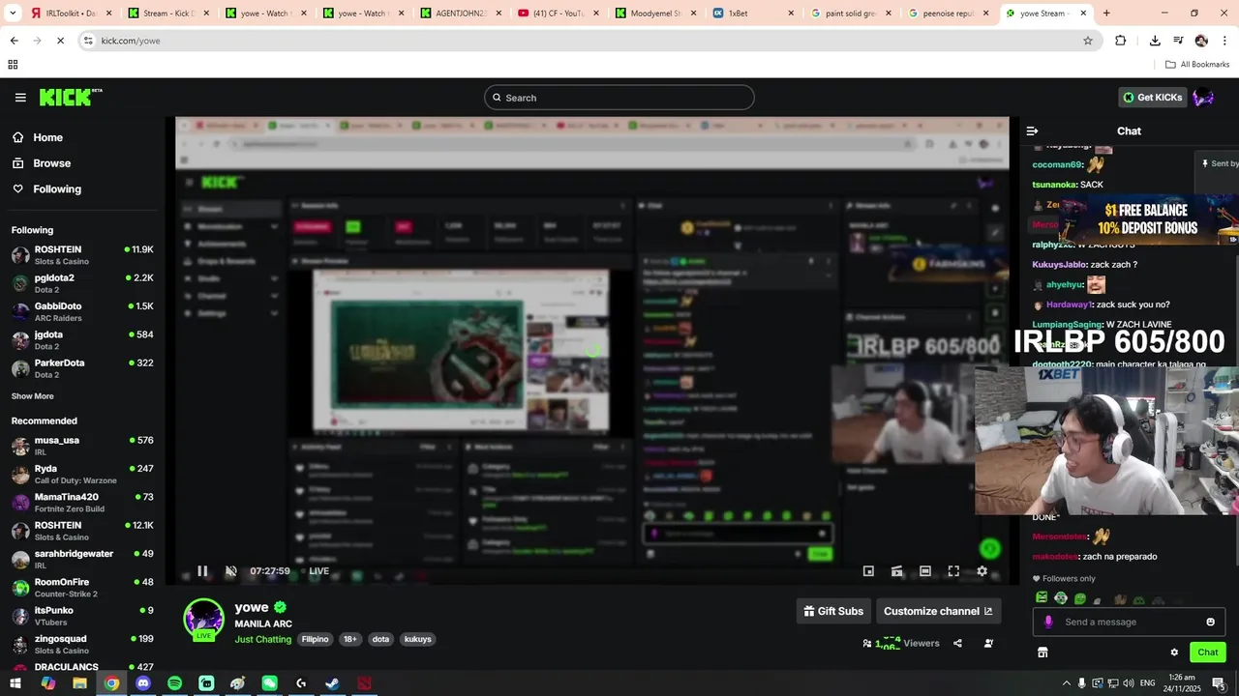Open MamaTina420 recommended channel
1239x696 pixels.
pyautogui.click(x=82, y=502)
